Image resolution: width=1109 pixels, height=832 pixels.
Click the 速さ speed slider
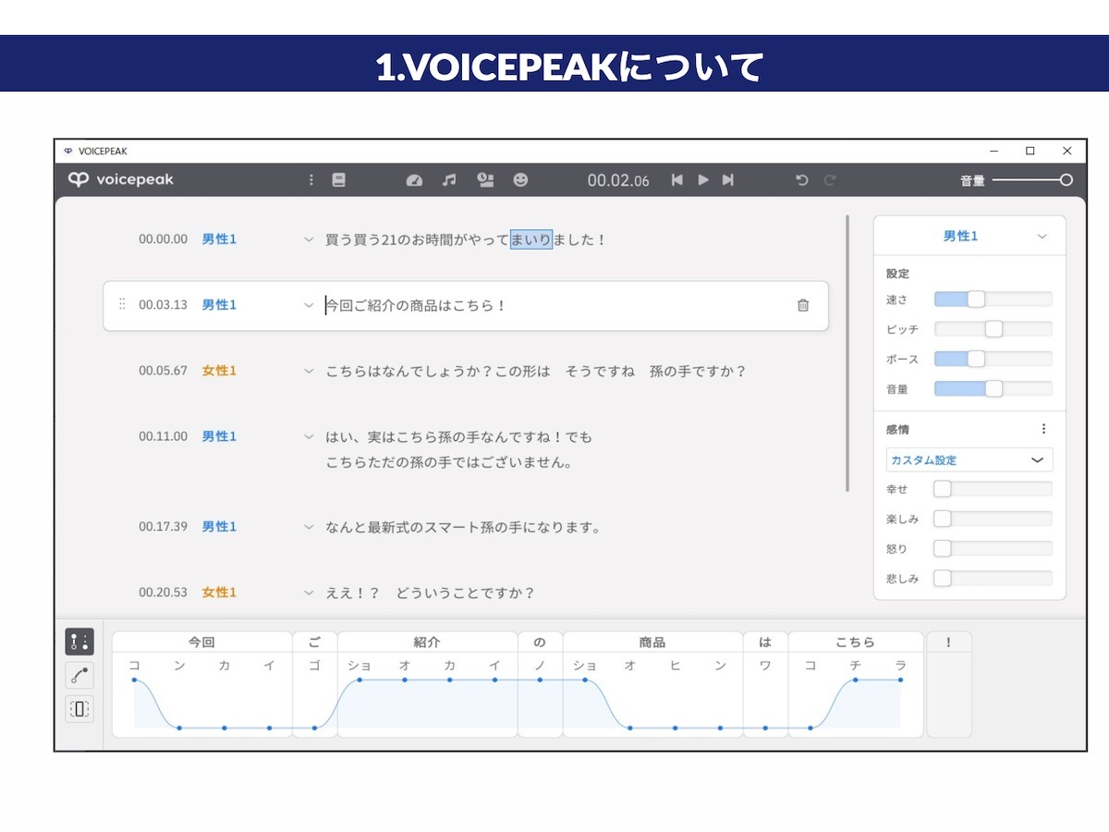click(993, 299)
